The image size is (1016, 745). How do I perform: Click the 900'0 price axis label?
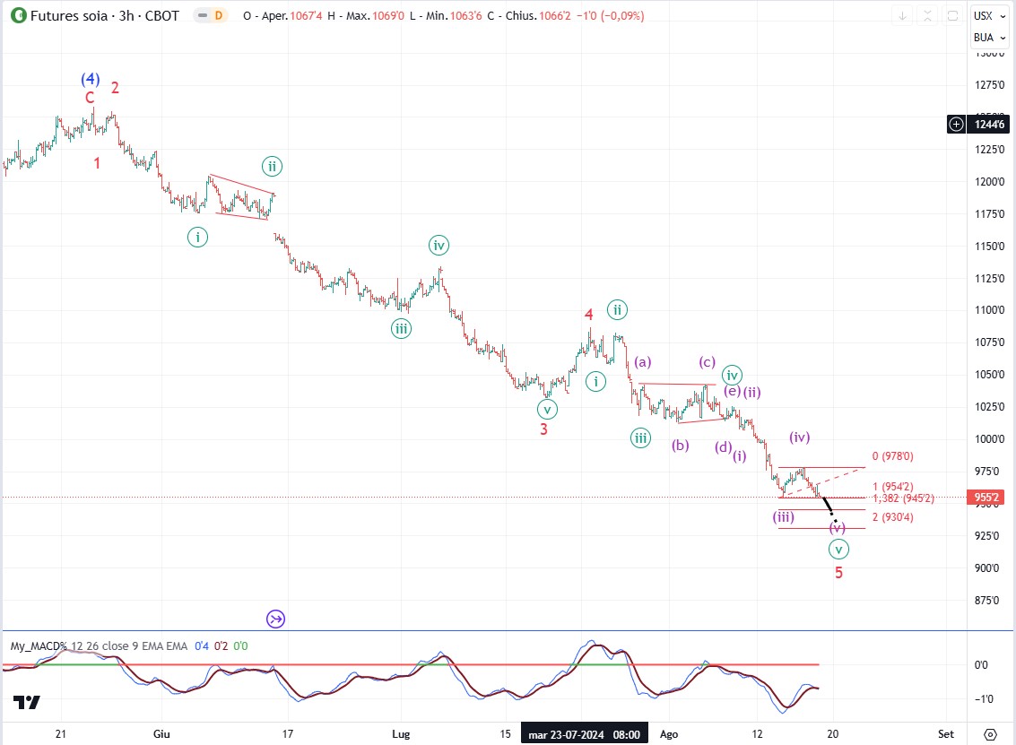tap(986, 568)
